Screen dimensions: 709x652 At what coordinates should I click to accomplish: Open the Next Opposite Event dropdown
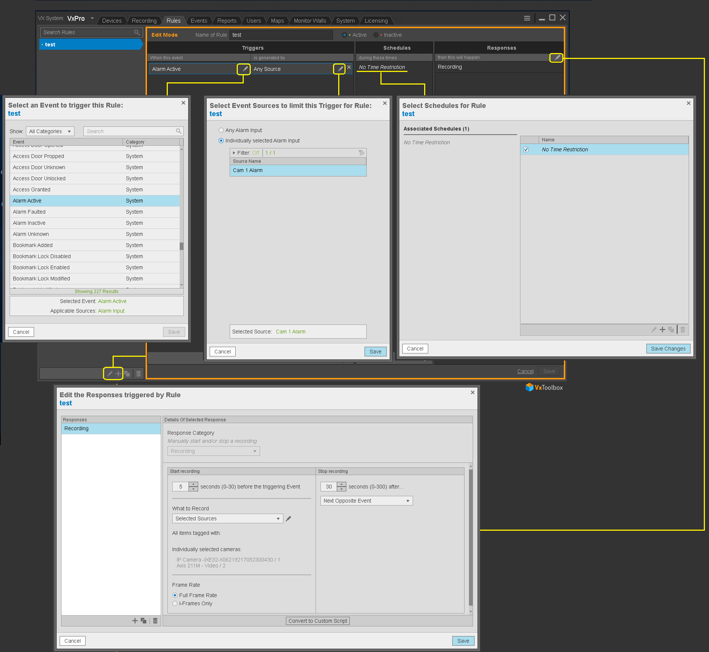[366, 500]
